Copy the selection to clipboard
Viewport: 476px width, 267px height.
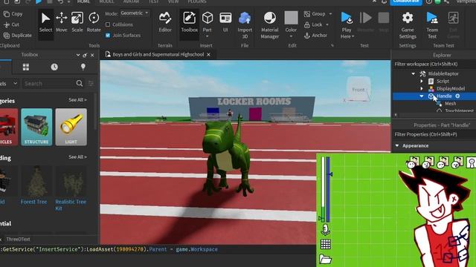pos(13,14)
